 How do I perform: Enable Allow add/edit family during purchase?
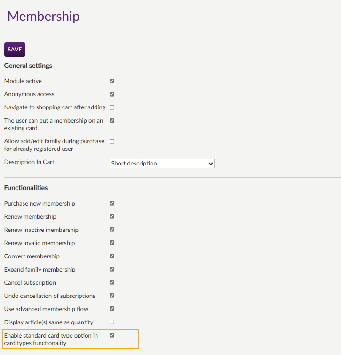tap(112, 141)
